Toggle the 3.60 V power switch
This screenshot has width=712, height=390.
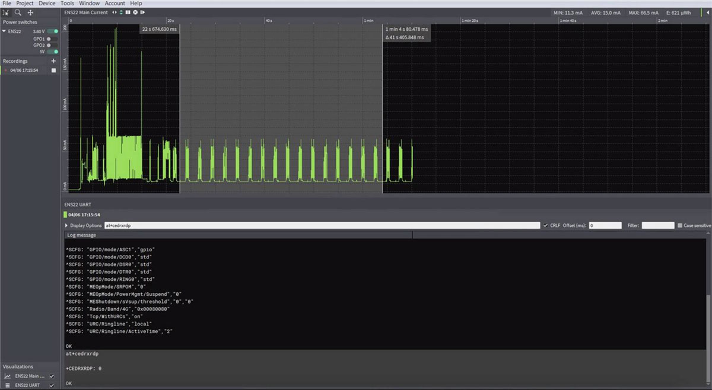point(53,31)
